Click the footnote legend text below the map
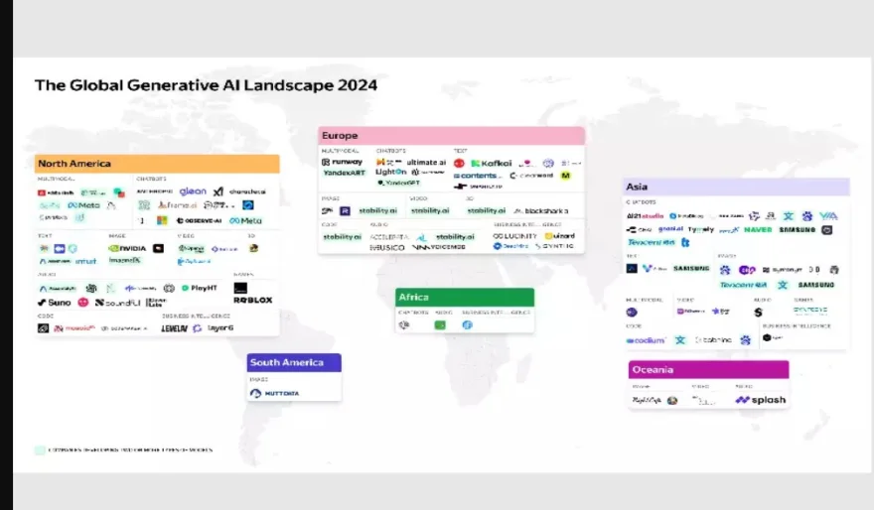 click(x=130, y=449)
